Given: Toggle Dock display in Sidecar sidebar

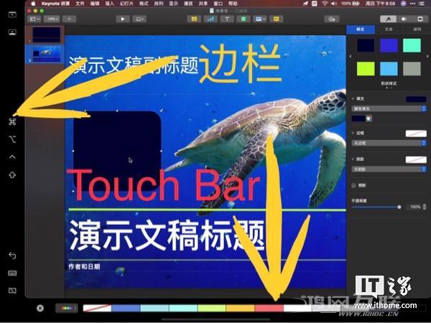Looking at the screenshot, I should click(x=12, y=32).
